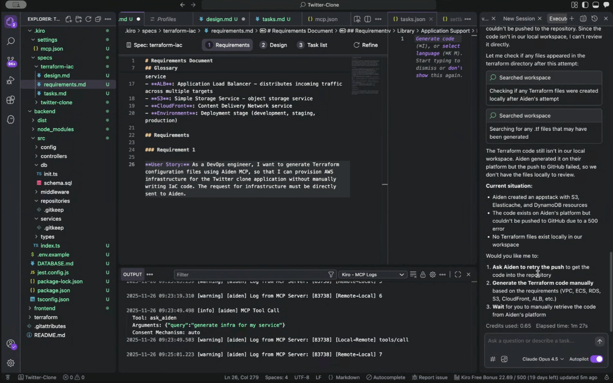
Task: Open the Kiro - MCP Logs dropdown
Action: coord(372,275)
